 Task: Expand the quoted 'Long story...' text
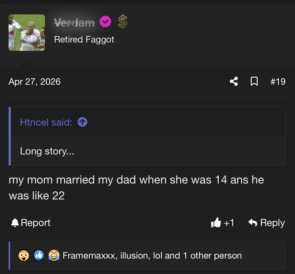click(47, 151)
